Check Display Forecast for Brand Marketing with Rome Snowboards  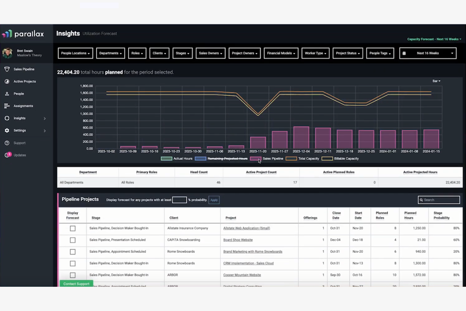(x=73, y=252)
